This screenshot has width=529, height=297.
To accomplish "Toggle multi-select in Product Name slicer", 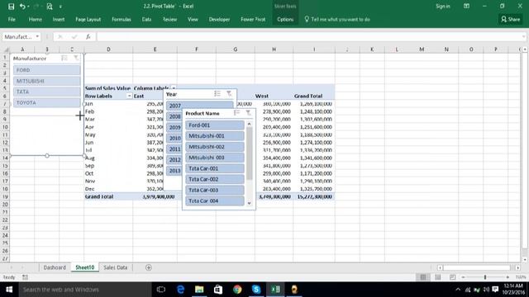I will [236, 113].
